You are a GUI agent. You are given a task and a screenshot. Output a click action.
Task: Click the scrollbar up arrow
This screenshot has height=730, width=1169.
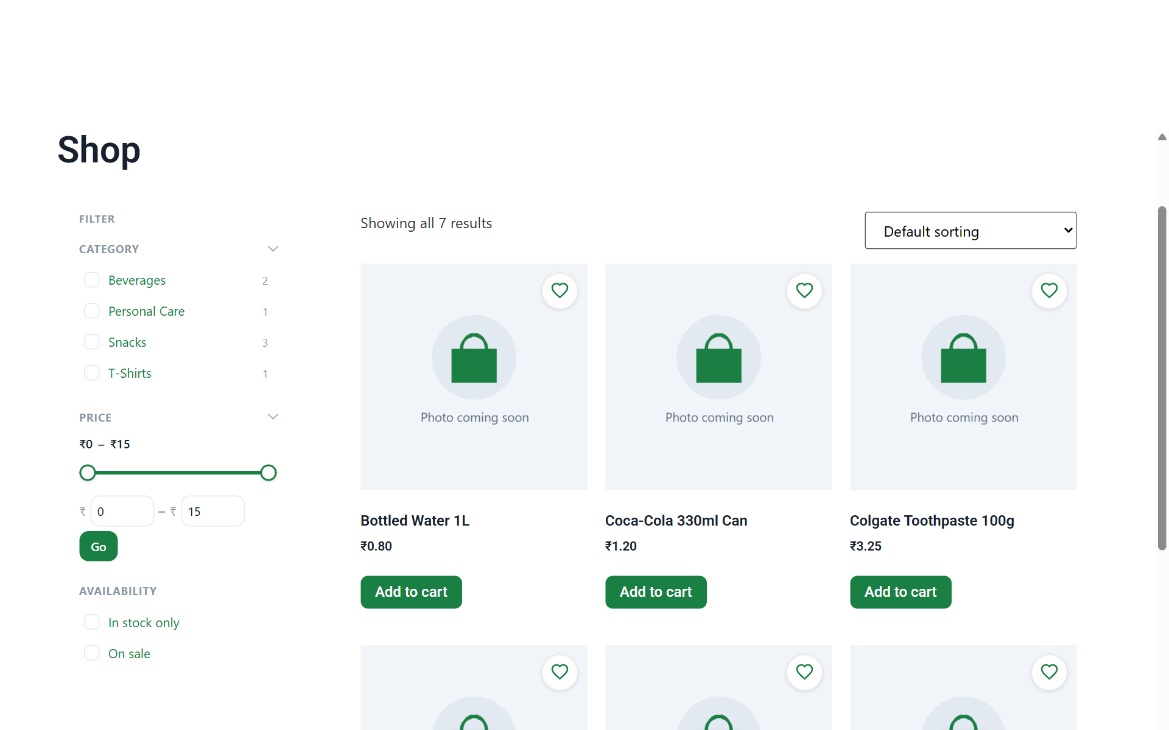tap(1162, 137)
